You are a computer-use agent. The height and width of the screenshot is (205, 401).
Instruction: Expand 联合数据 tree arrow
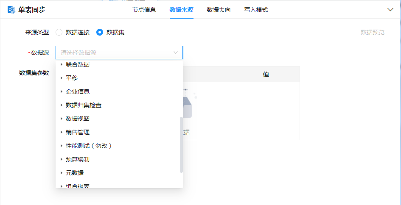tap(62, 64)
